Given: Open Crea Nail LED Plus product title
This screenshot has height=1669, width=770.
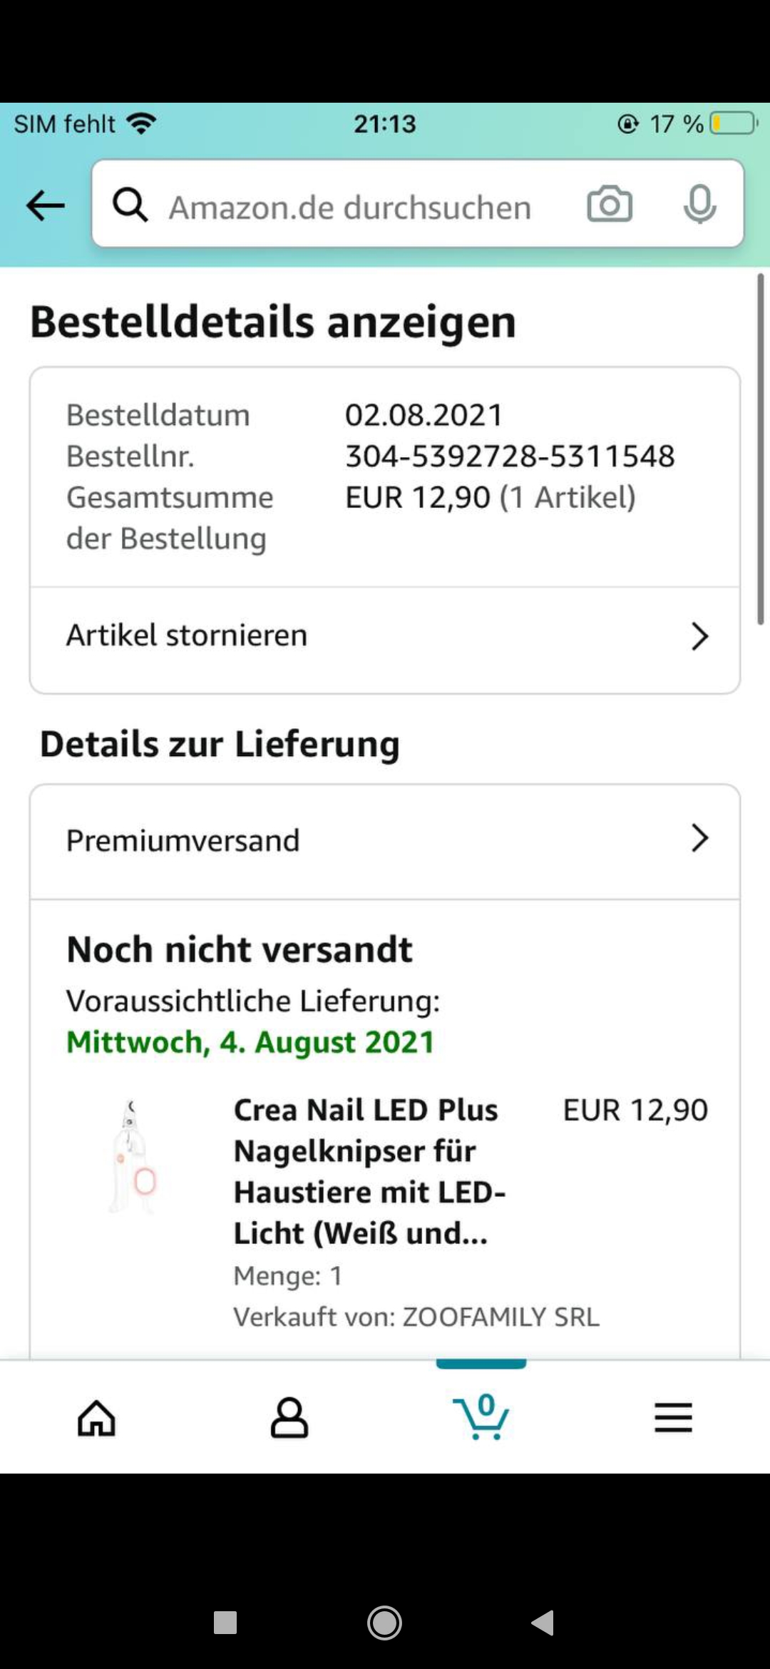Looking at the screenshot, I should pos(369,1171).
